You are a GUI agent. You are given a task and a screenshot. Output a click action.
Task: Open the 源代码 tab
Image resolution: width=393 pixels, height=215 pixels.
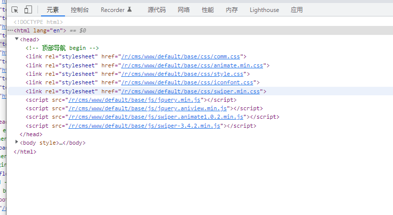[x=156, y=9]
